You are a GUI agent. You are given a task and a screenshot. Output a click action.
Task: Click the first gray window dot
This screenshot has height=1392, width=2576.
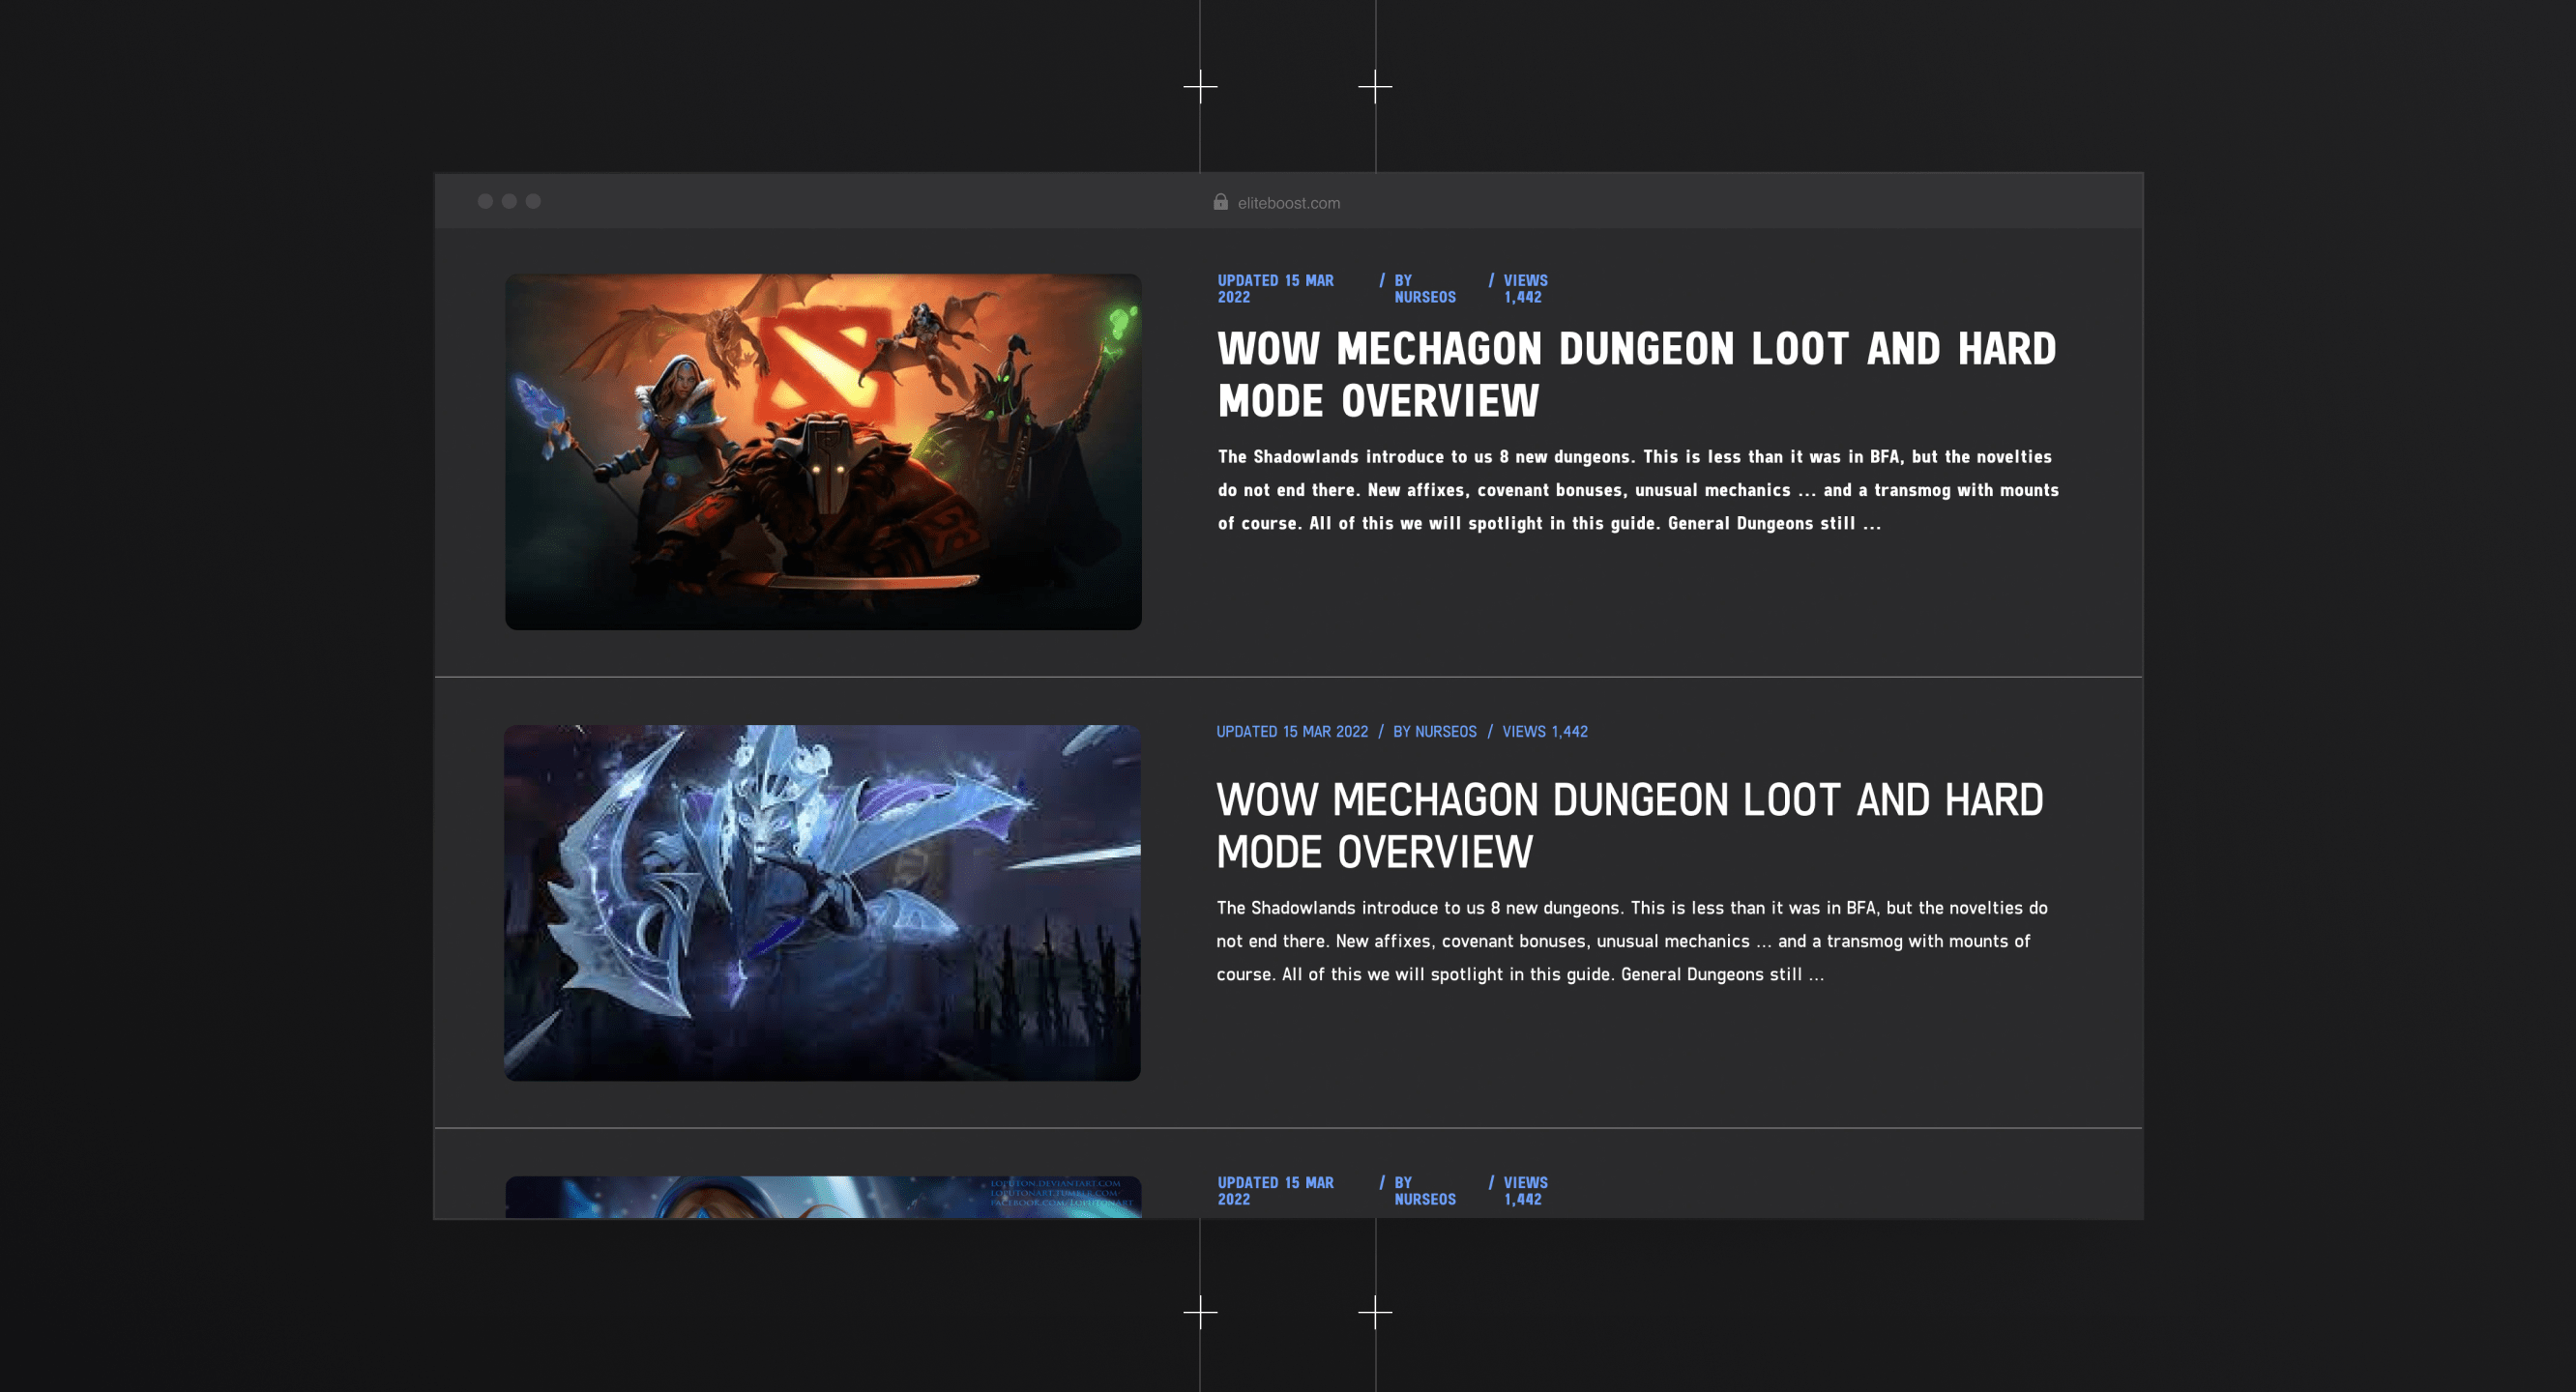(485, 201)
